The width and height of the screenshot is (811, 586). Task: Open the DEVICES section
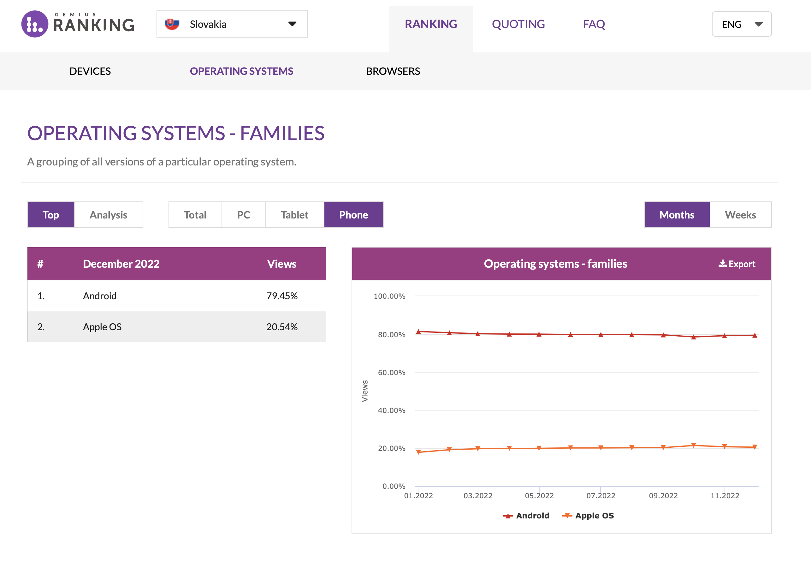(90, 71)
